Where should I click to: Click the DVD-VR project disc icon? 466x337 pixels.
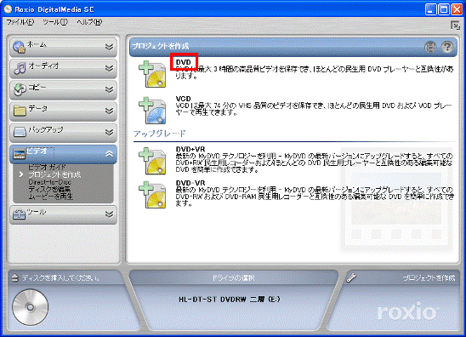click(x=152, y=195)
